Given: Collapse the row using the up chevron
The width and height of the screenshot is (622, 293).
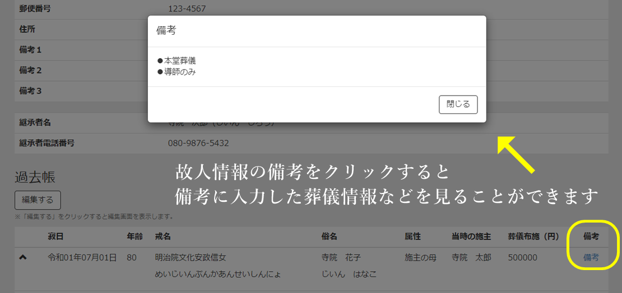Looking at the screenshot, I should (x=23, y=257).
